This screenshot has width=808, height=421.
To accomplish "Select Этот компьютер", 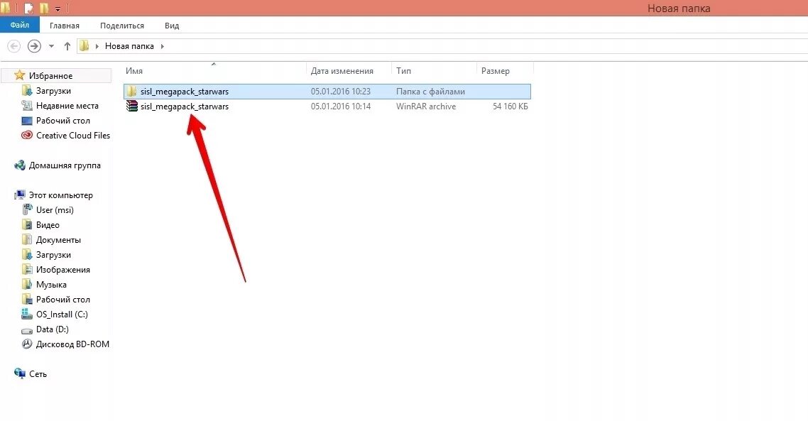I will tap(60, 195).
